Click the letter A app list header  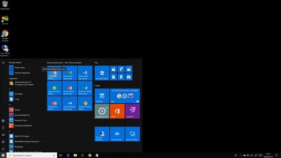point(10,105)
